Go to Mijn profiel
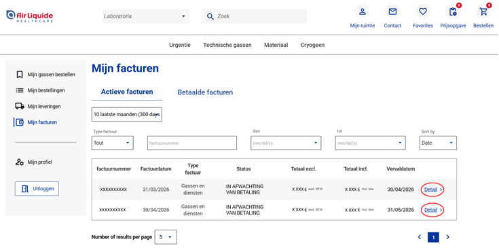Viewport: 499px width, 250px height. click(x=39, y=162)
